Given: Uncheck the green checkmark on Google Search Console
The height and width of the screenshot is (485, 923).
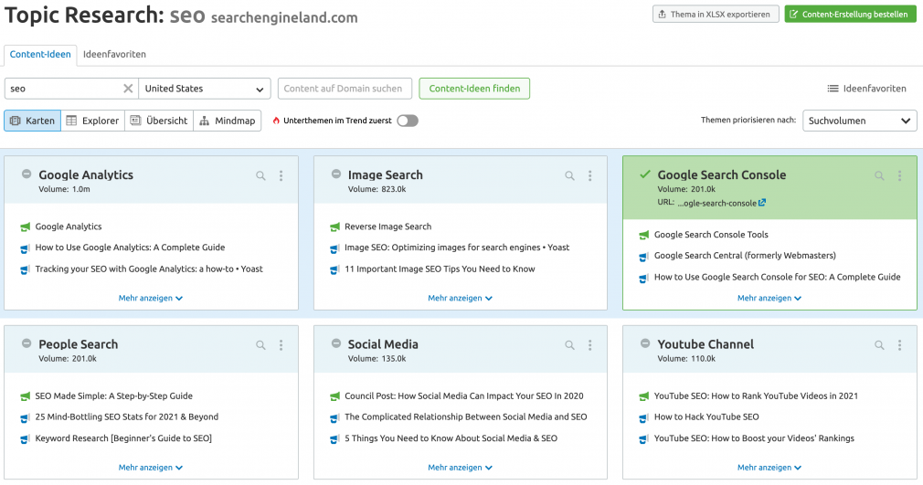Looking at the screenshot, I should tap(645, 174).
